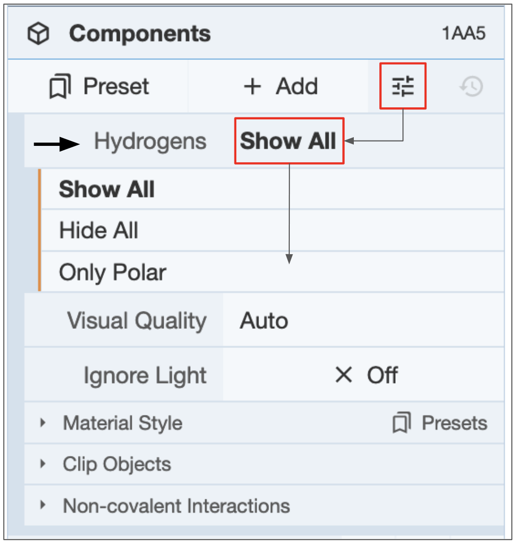The height and width of the screenshot is (544, 517).
Task: Choose Only Polar hydrogens option
Action: pos(112,272)
